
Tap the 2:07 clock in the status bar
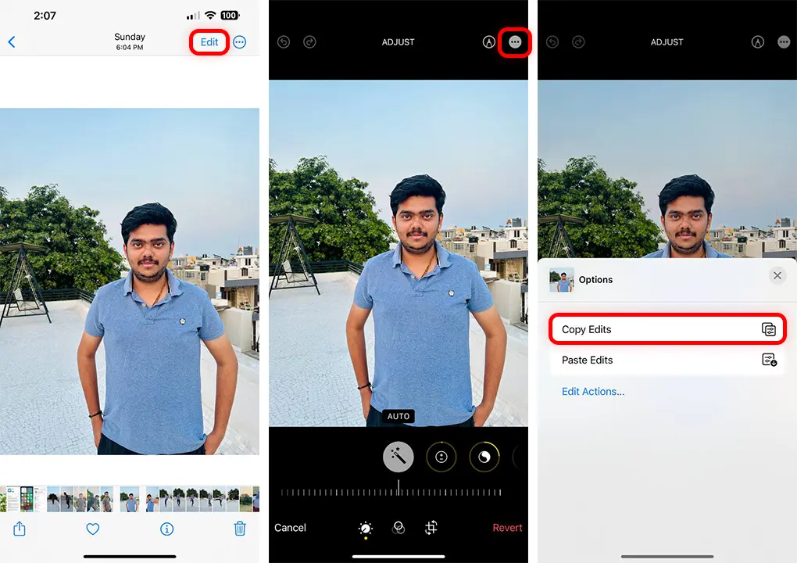(x=45, y=16)
